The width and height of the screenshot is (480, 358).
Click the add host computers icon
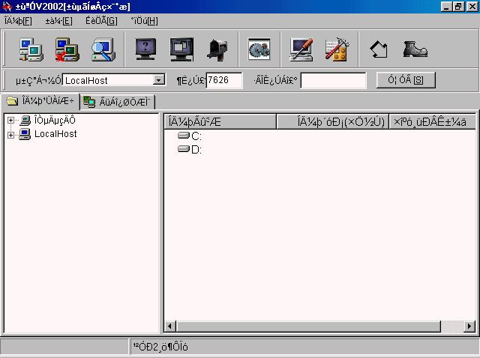pos(30,49)
